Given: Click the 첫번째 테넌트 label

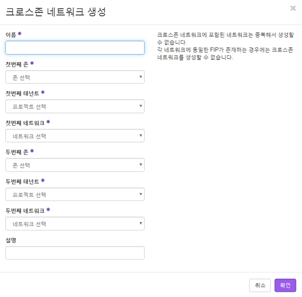Looking at the screenshot, I should point(22,94).
